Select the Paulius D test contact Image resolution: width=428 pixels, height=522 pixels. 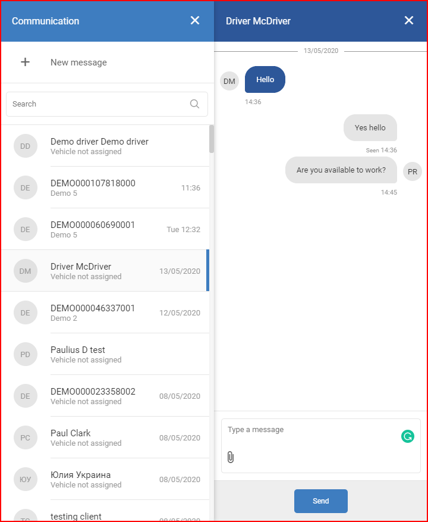pos(105,354)
